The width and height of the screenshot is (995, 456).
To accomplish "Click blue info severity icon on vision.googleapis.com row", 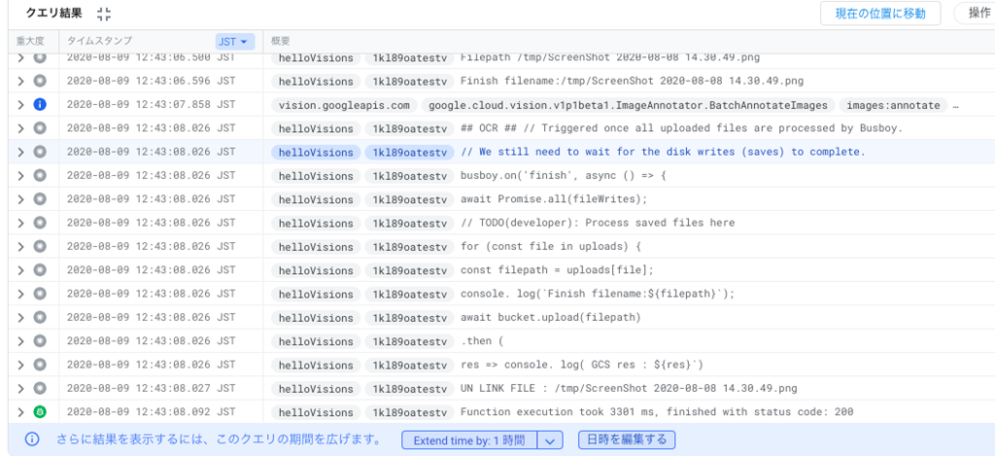I will pos(40,105).
